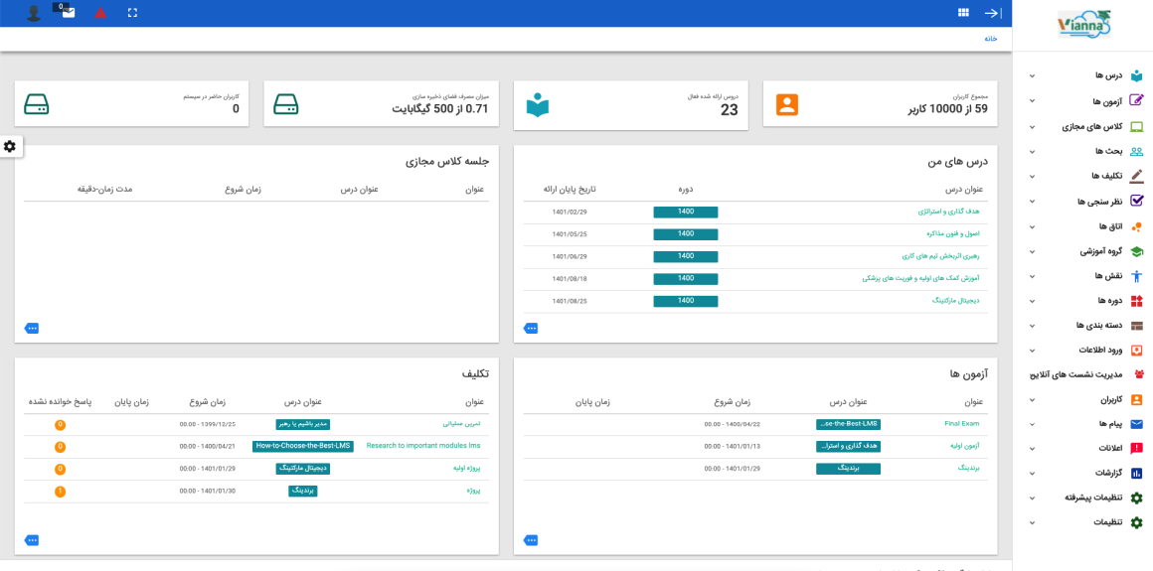1153x571 pixels.
Task: Click the orange unread badge for پروژه row
Action: pyautogui.click(x=61, y=491)
